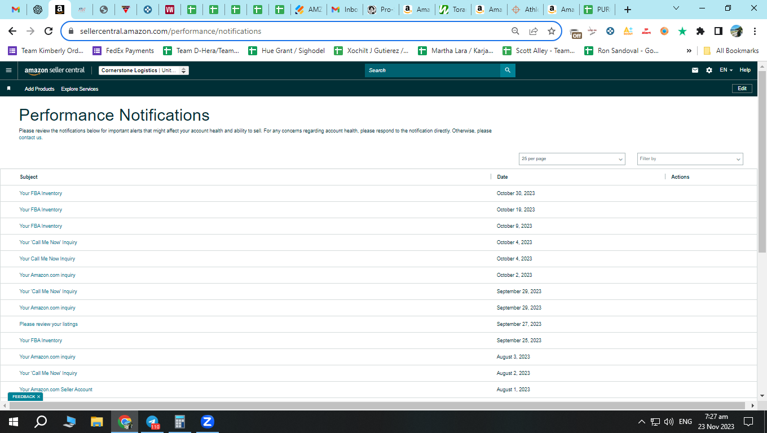
Task: Click the AMZScout extension icon
Action: pyautogui.click(x=628, y=31)
